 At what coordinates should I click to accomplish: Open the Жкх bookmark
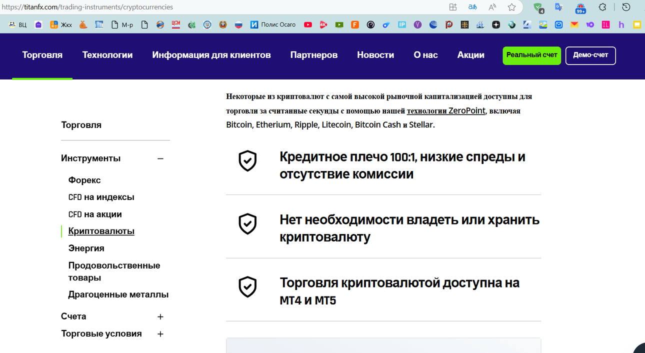[x=60, y=24]
